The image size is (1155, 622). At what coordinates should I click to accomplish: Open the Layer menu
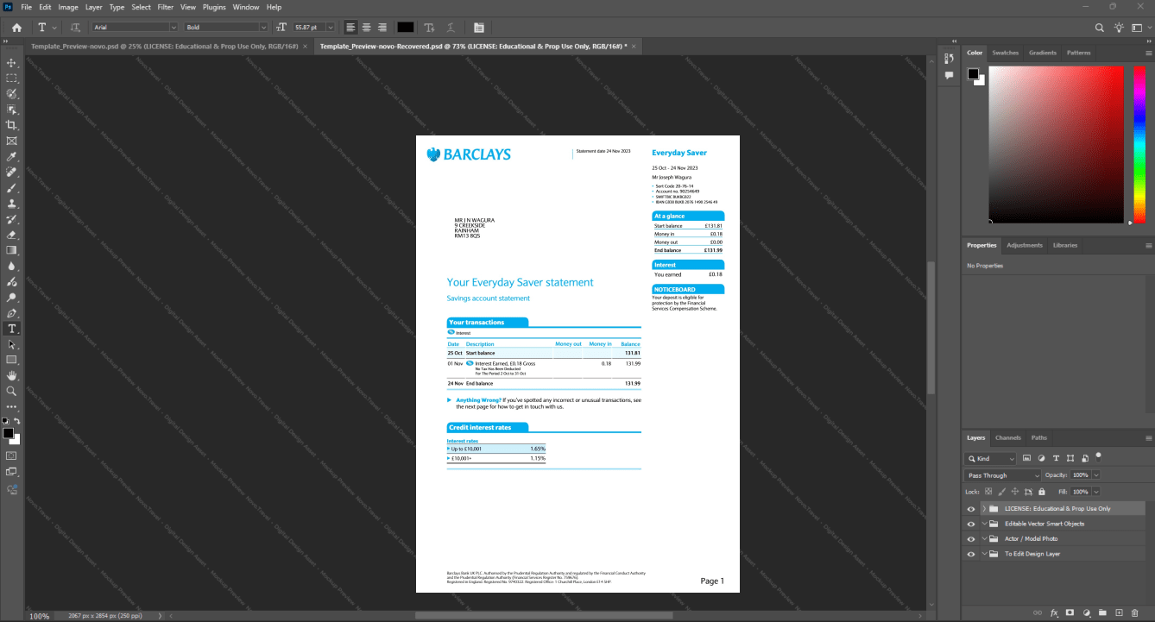tap(93, 7)
